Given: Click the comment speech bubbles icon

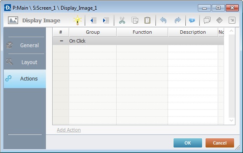Looking at the screenshot, I should click(207, 20).
